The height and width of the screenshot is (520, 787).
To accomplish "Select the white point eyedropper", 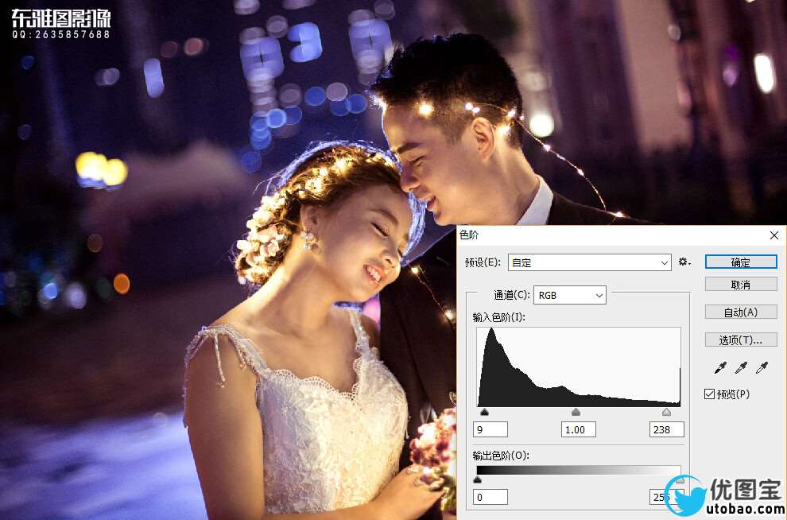I will [762, 368].
